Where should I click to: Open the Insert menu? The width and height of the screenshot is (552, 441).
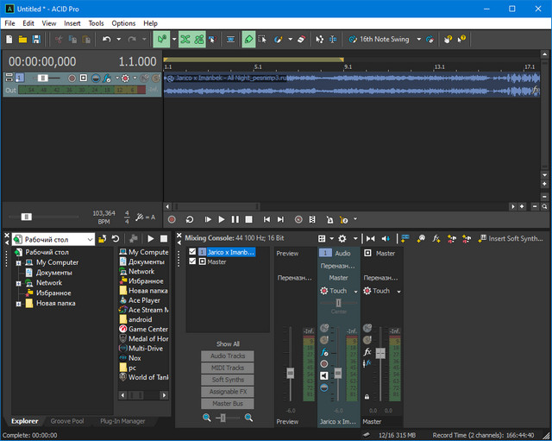(x=72, y=23)
